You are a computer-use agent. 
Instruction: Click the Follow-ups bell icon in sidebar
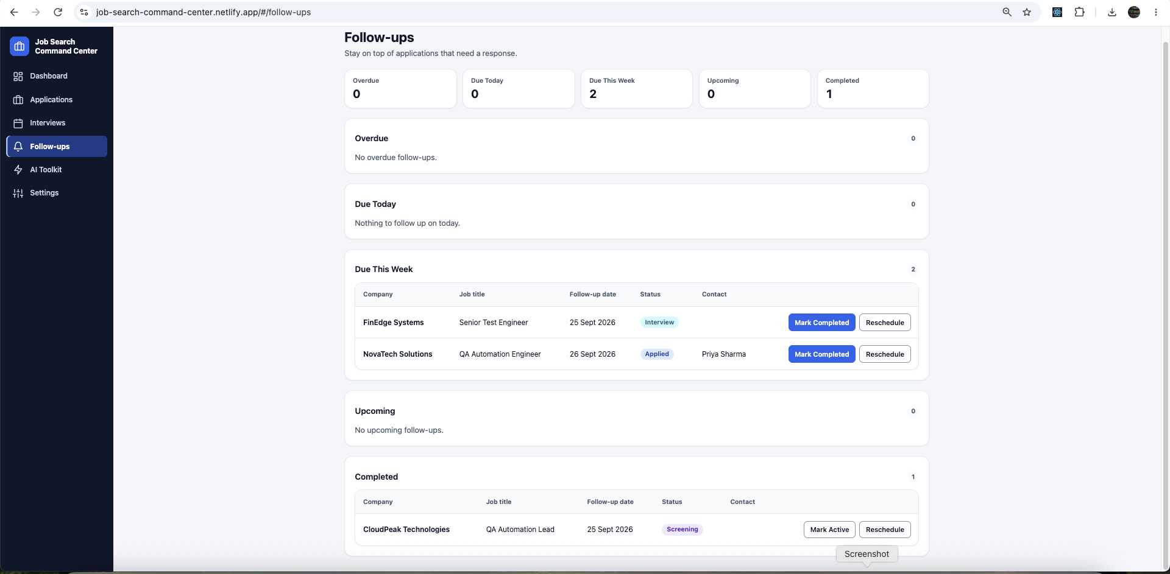[18, 147]
